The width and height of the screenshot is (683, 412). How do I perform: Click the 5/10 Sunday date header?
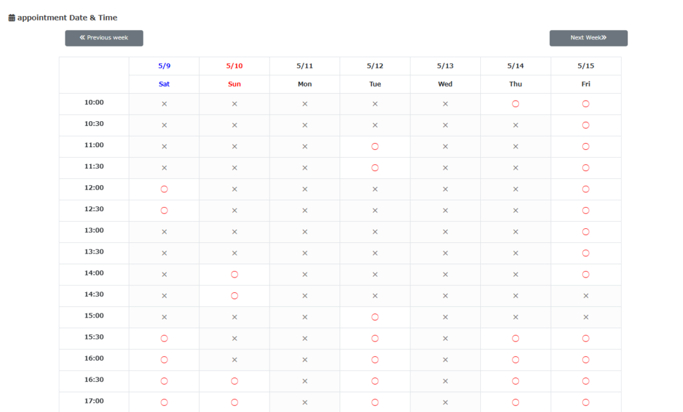(x=234, y=66)
